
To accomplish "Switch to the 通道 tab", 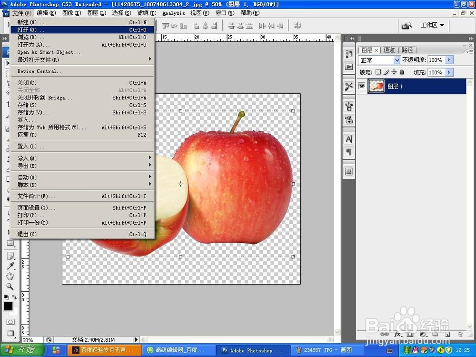I will pyautogui.click(x=389, y=50).
